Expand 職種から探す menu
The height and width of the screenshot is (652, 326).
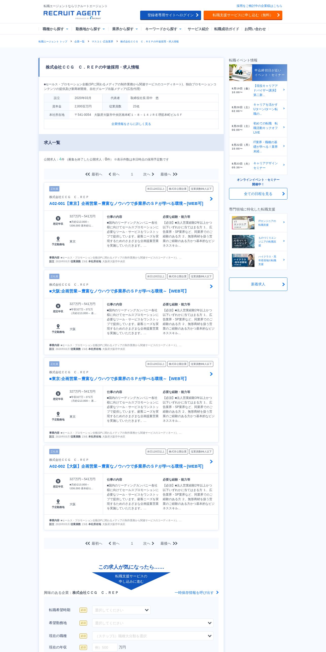click(x=55, y=29)
